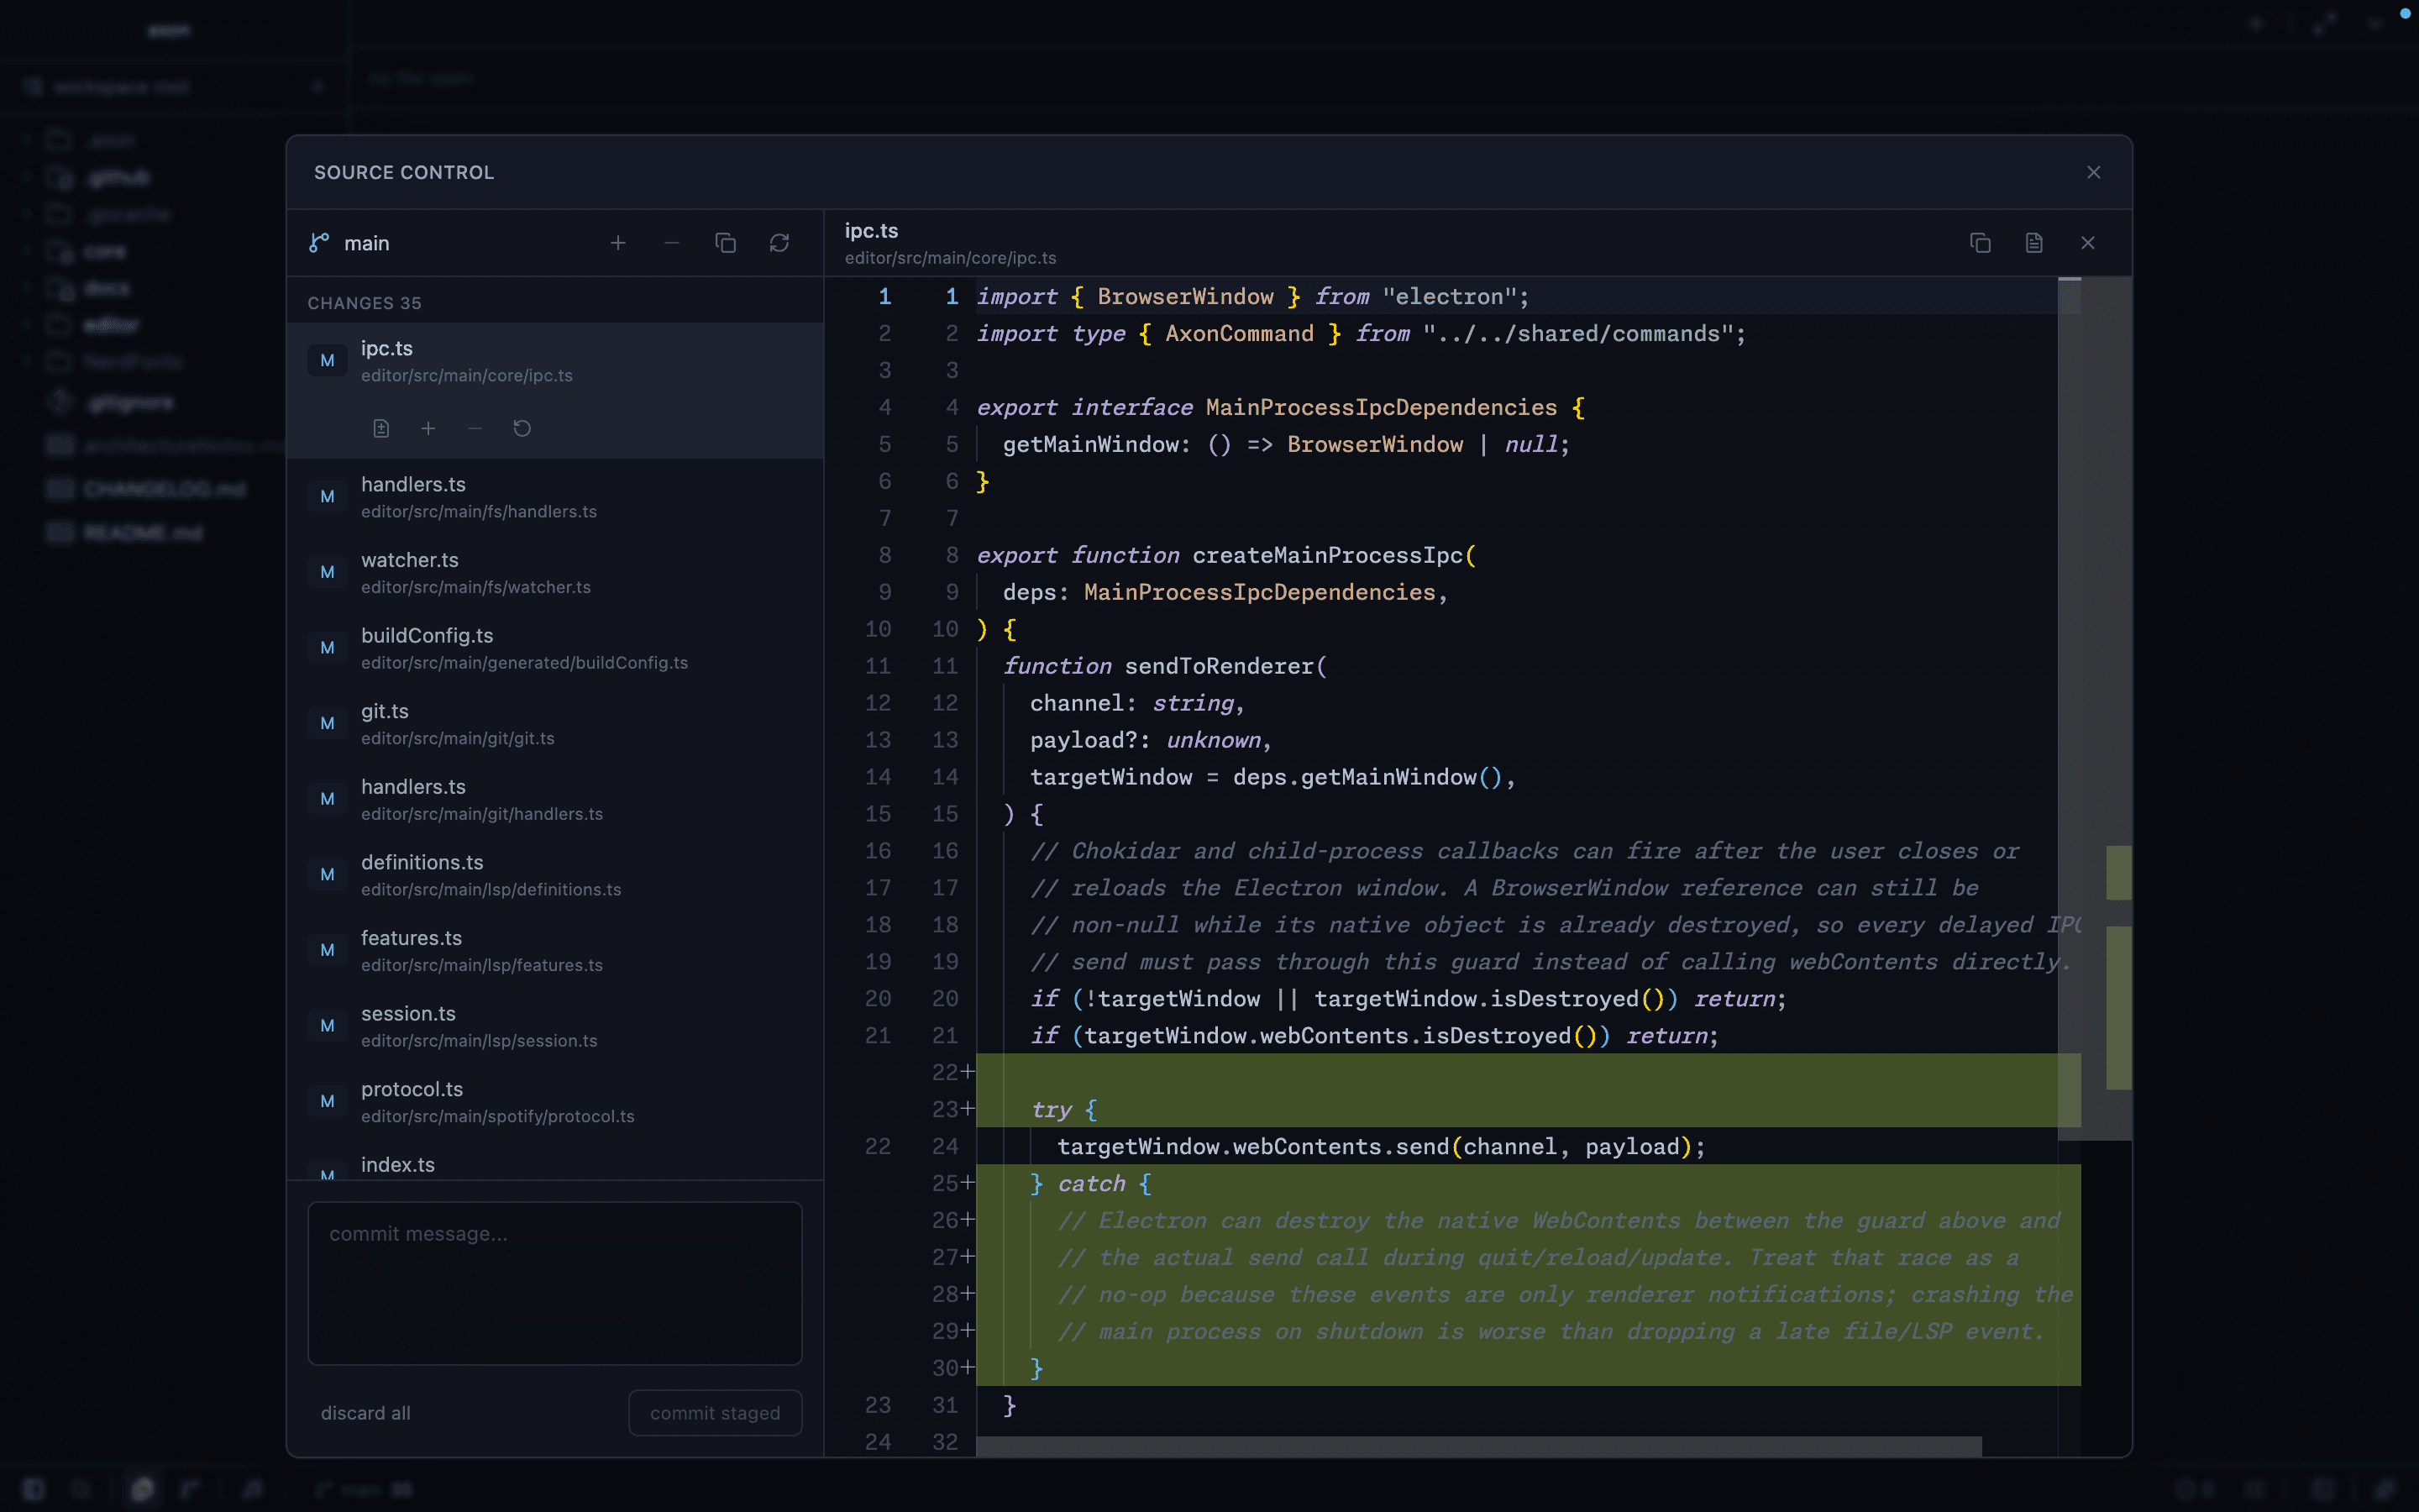Image resolution: width=2419 pixels, height=1512 pixels.
Task: Click the M status badge for buildConfig.ts
Action: point(327,648)
